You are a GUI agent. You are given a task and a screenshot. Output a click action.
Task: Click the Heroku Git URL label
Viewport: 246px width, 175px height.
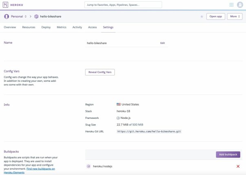click(94, 131)
